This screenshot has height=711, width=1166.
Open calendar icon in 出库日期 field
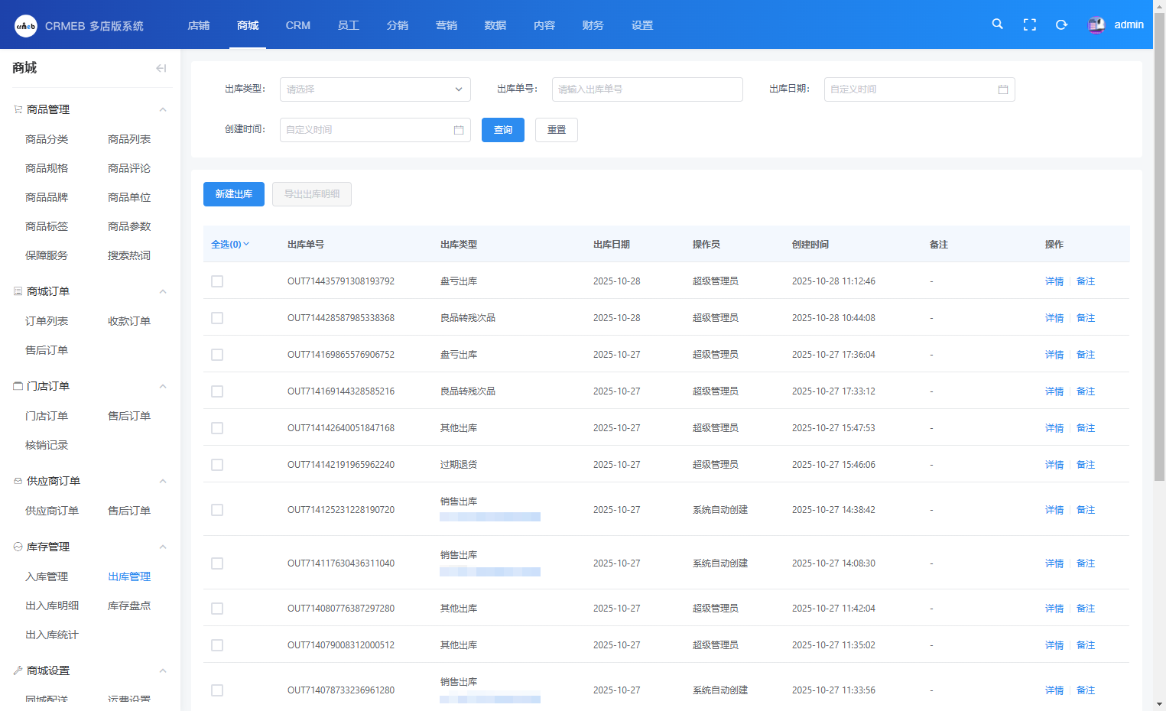point(1002,89)
